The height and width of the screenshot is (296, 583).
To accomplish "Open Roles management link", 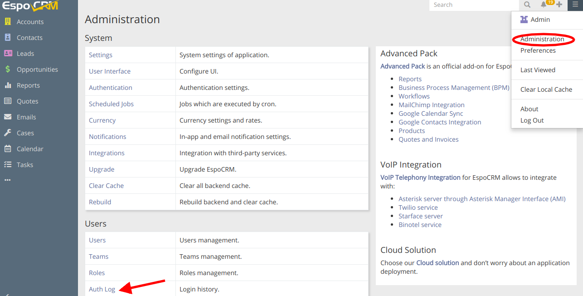I will pyautogui.click(x=97, y=273).
